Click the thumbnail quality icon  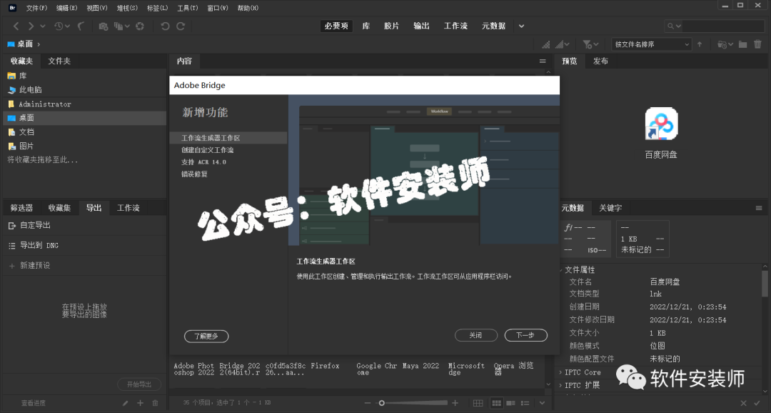[546, 44]
